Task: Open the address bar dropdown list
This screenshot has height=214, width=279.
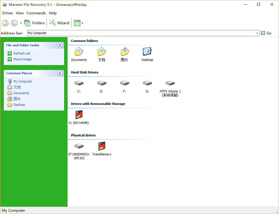Action: point(257,33)
